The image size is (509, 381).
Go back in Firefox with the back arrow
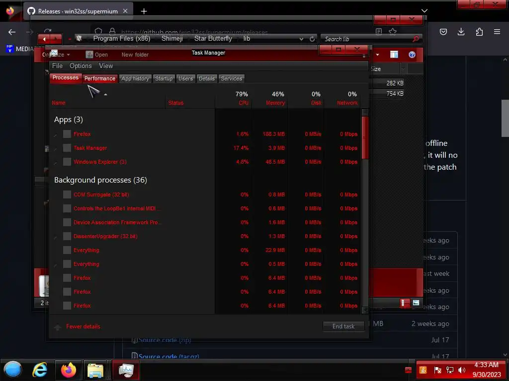[12, 32]
